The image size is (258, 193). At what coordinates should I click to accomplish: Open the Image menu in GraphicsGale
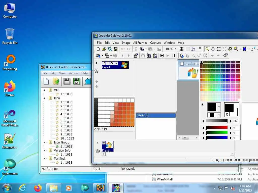pyautogui.click(x=126, y=43)
